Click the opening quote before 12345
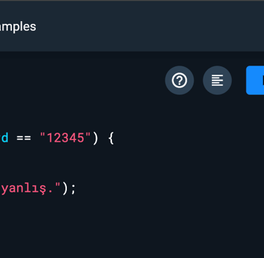The width and height of the screenshot is (264, 258). (x=42, y=135)
